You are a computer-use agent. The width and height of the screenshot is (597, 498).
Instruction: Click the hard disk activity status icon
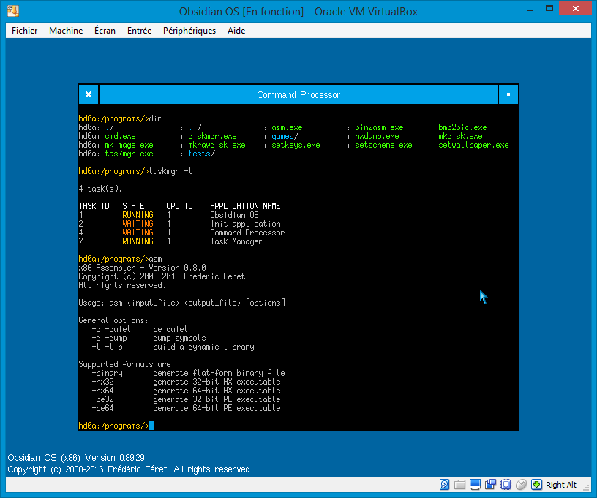pos(444,484)
